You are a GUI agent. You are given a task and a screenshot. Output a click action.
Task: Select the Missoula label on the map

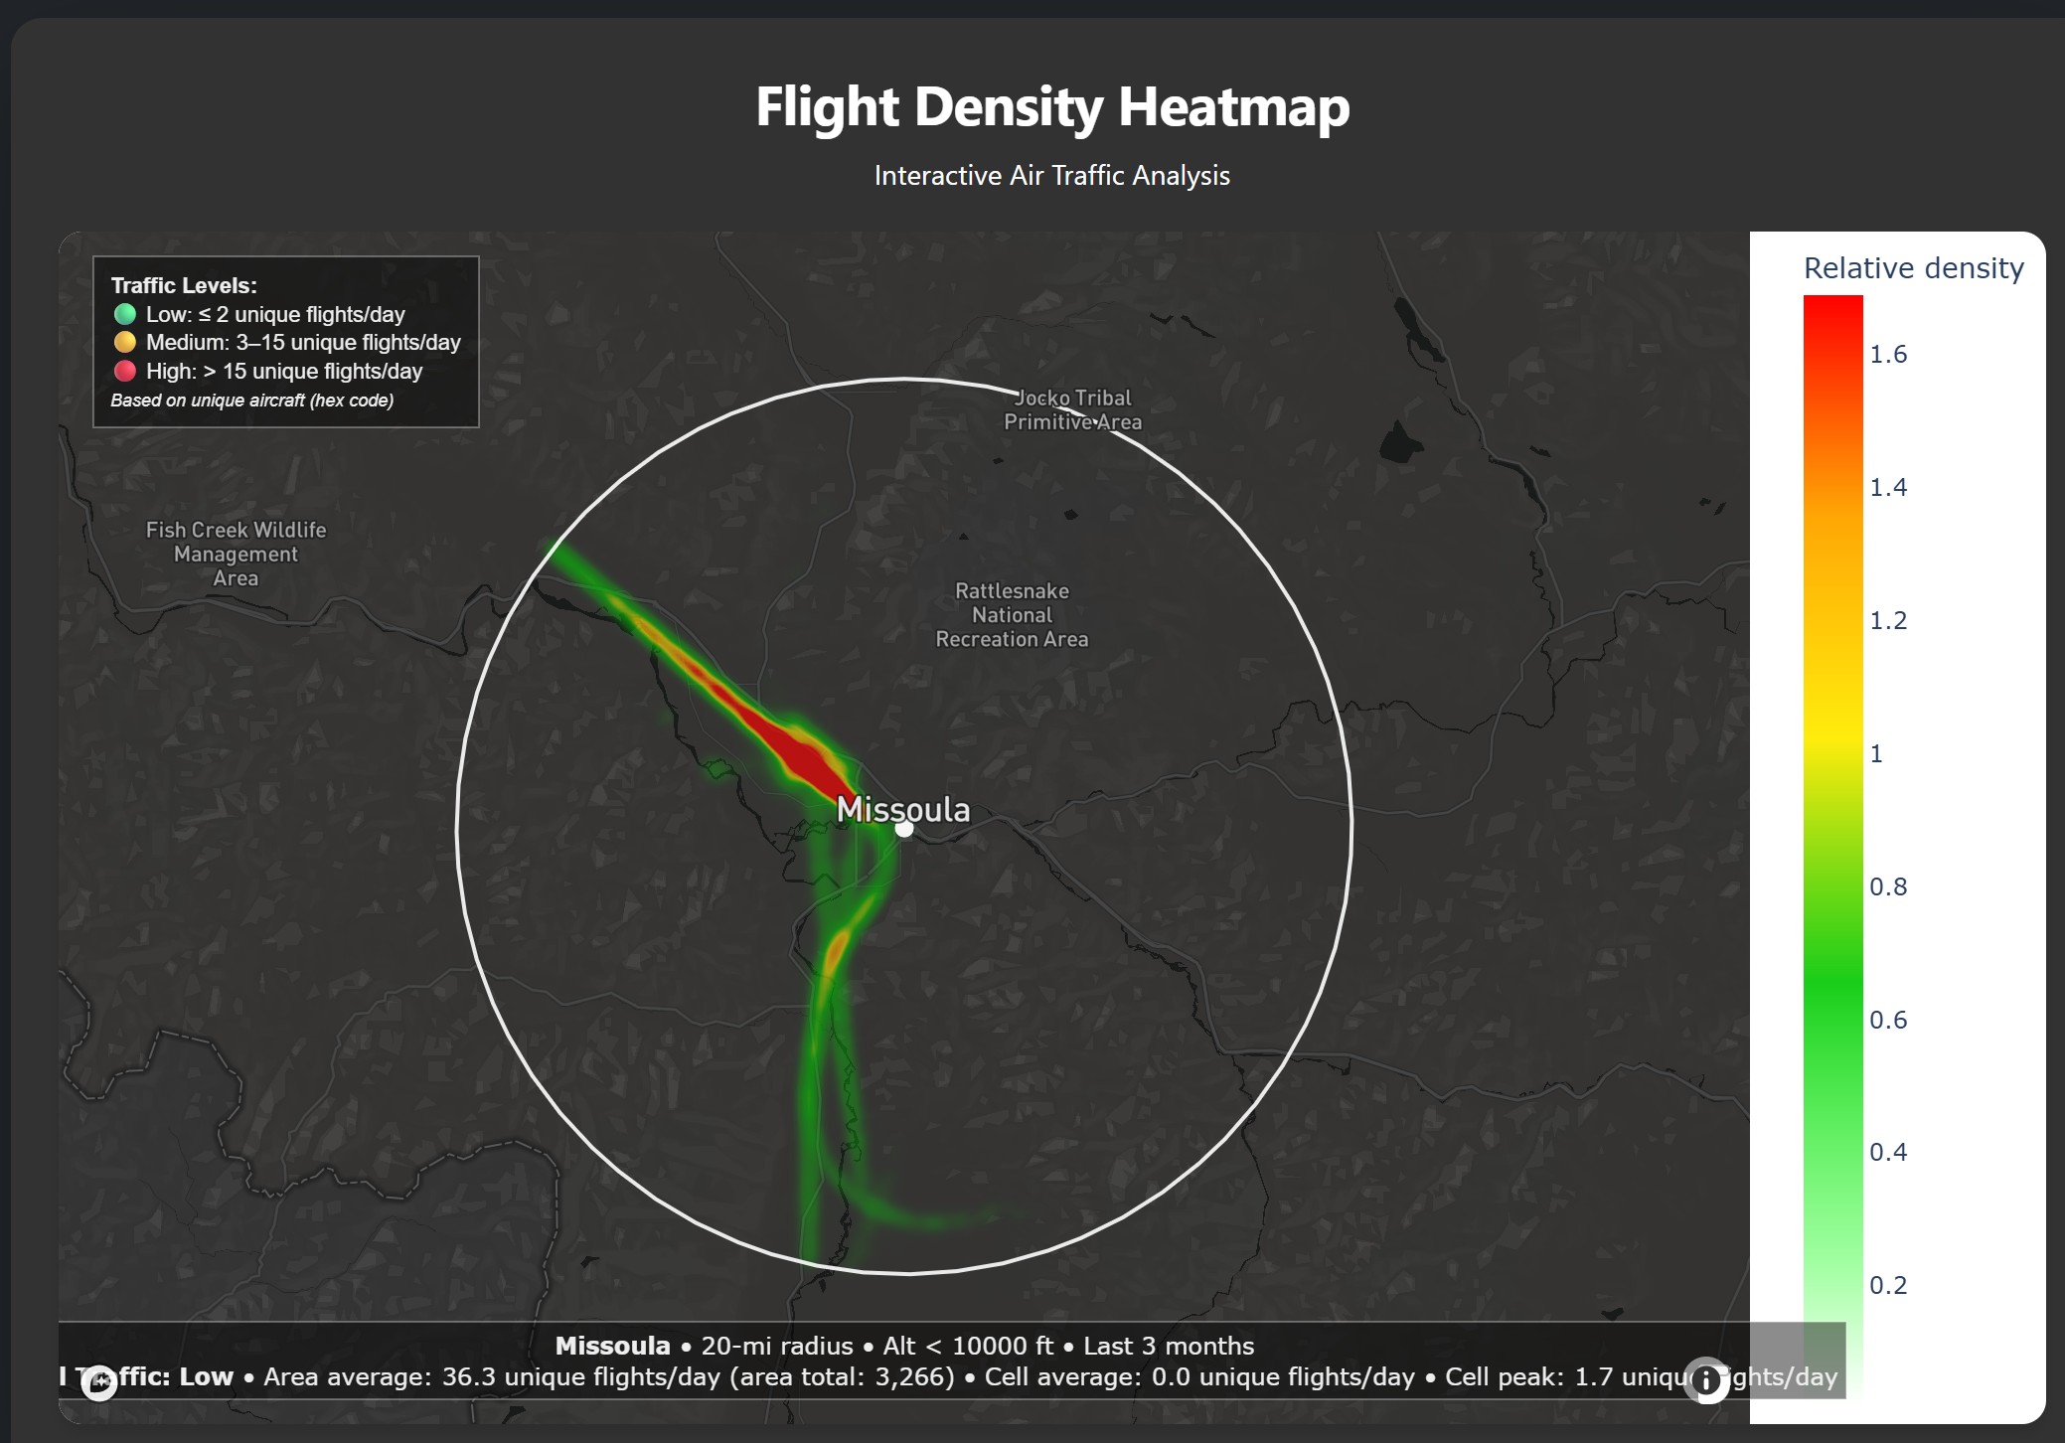(905, 809)
